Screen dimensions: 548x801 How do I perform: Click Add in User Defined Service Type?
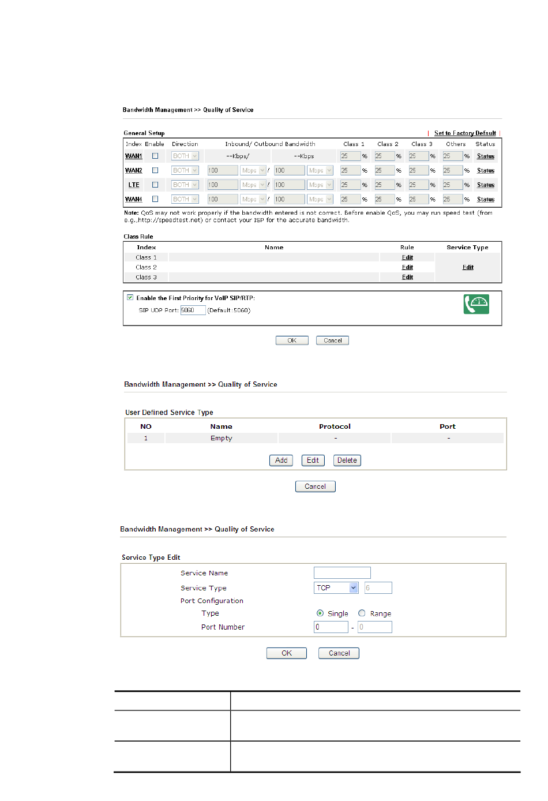[x=281, y=461]
